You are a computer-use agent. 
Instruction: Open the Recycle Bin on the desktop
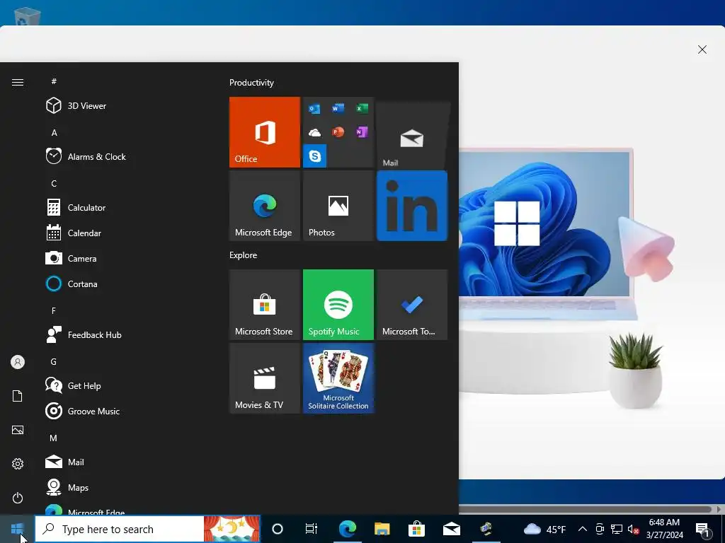pyautogui.click(x=27, y=16)
